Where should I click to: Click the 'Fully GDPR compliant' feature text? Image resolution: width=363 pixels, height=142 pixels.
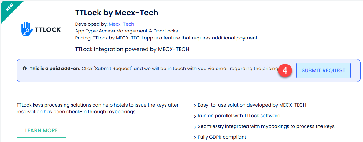[x=222, y=137]
